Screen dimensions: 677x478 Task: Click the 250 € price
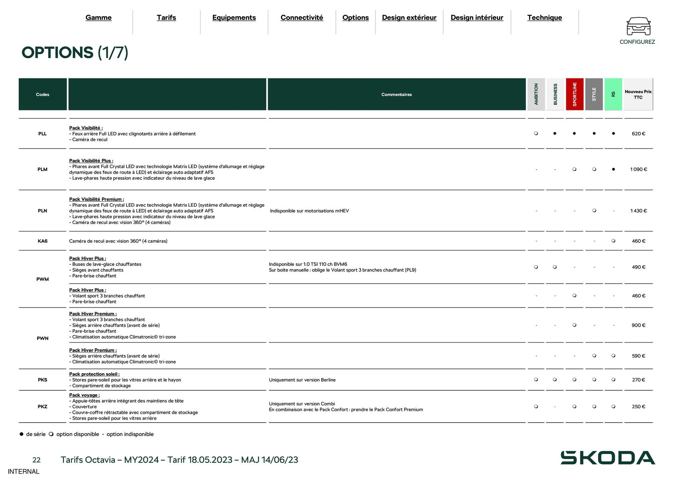(x=638, y=407)
